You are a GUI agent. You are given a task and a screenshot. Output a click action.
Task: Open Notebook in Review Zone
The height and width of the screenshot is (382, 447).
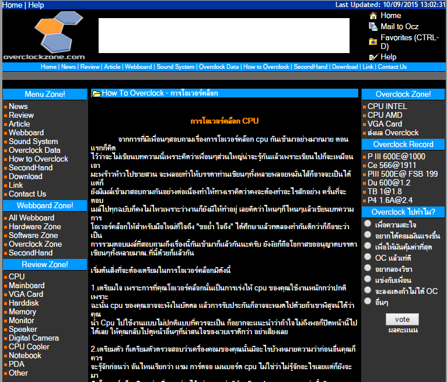point(25,356)
